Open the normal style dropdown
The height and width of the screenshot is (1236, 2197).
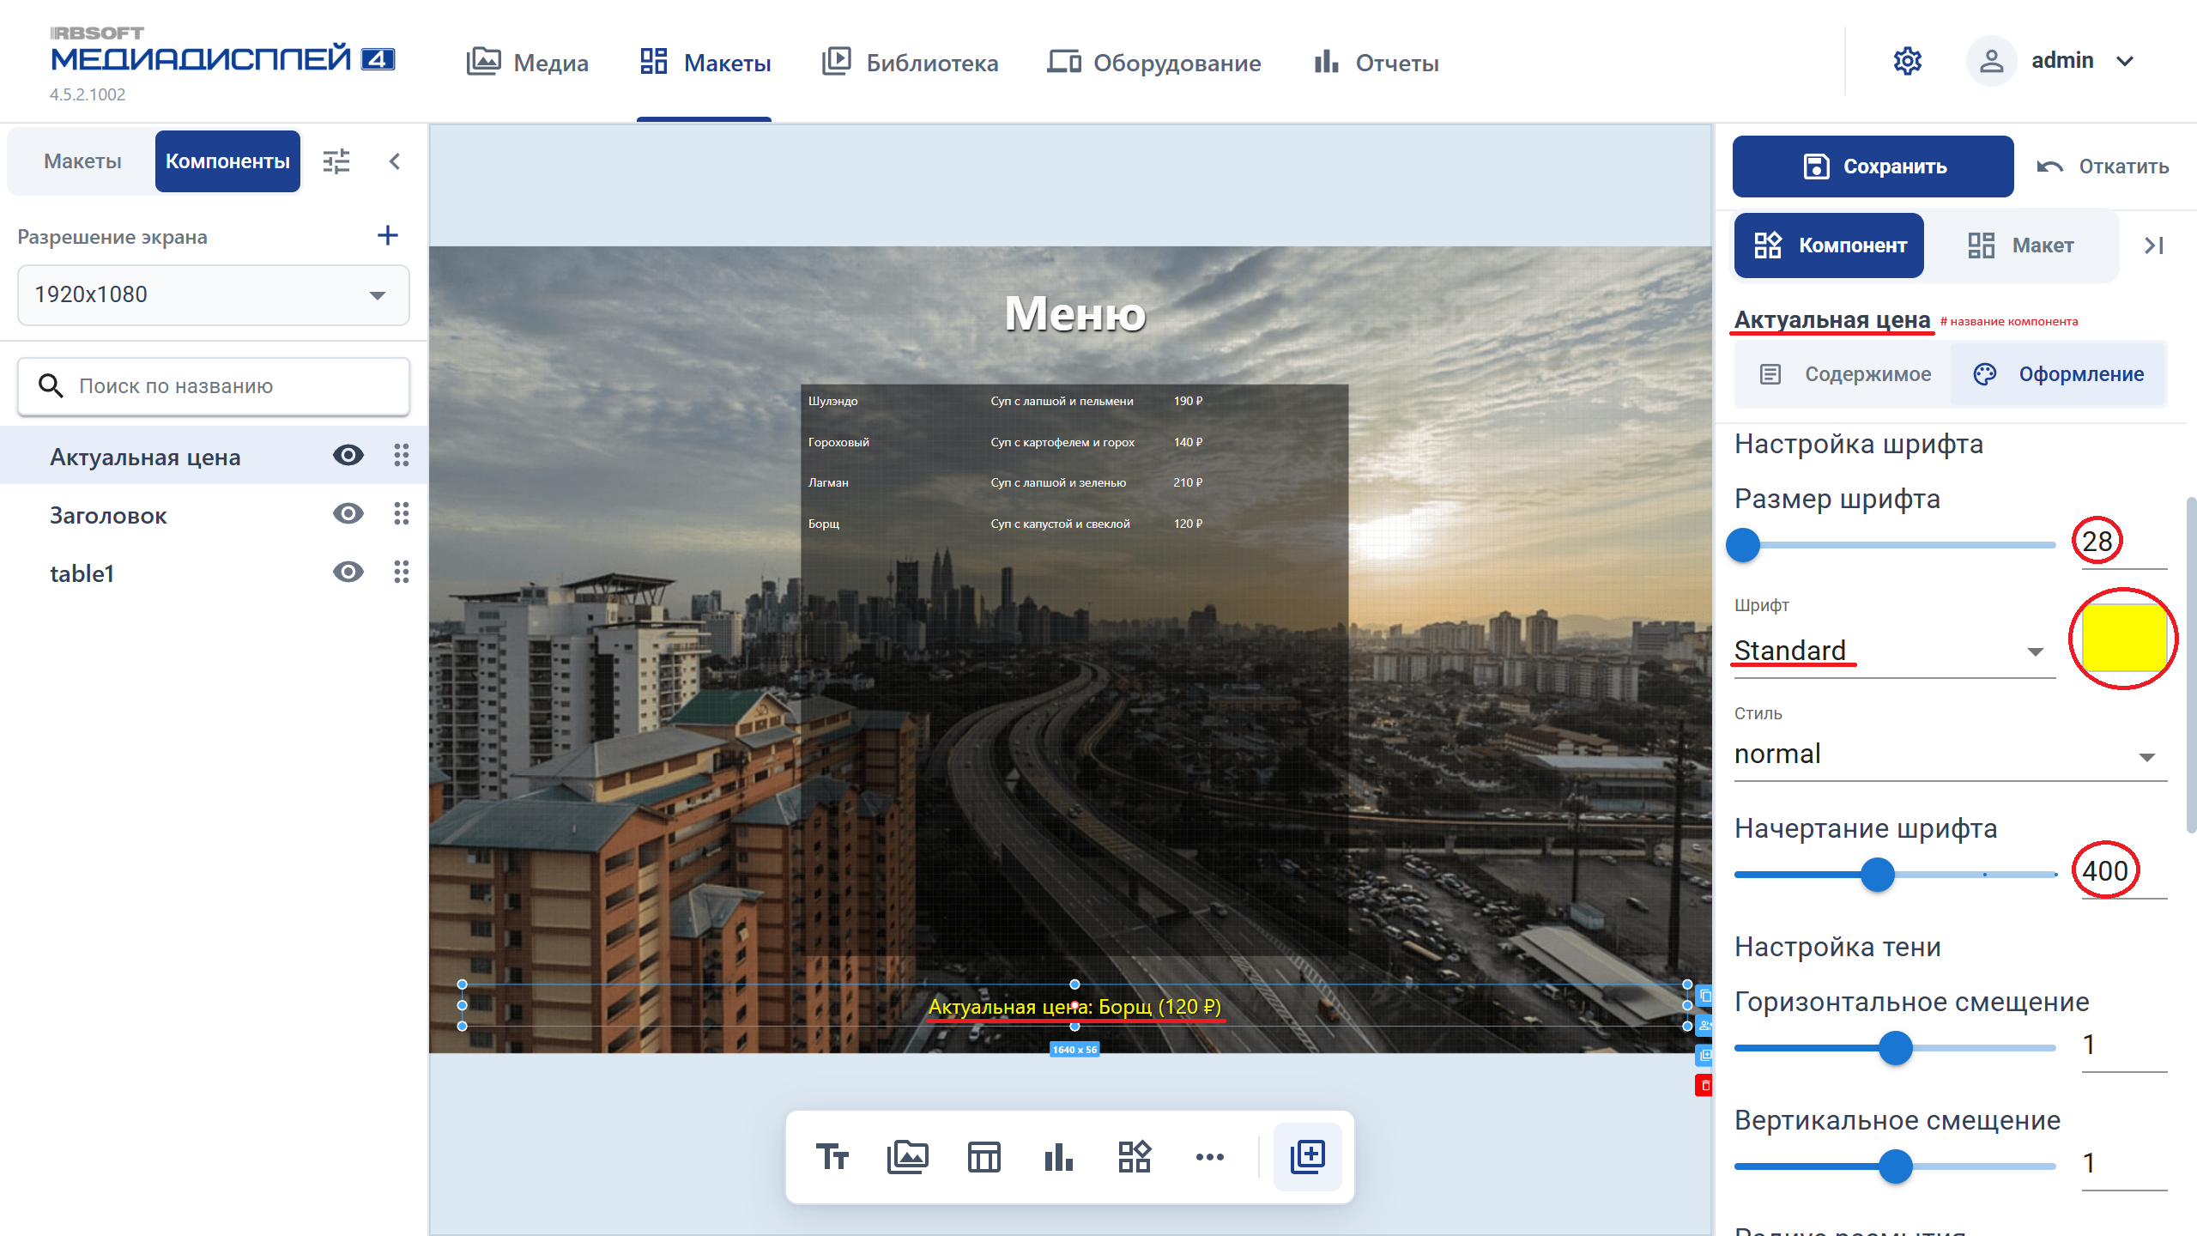click(x=1950, y=754)
